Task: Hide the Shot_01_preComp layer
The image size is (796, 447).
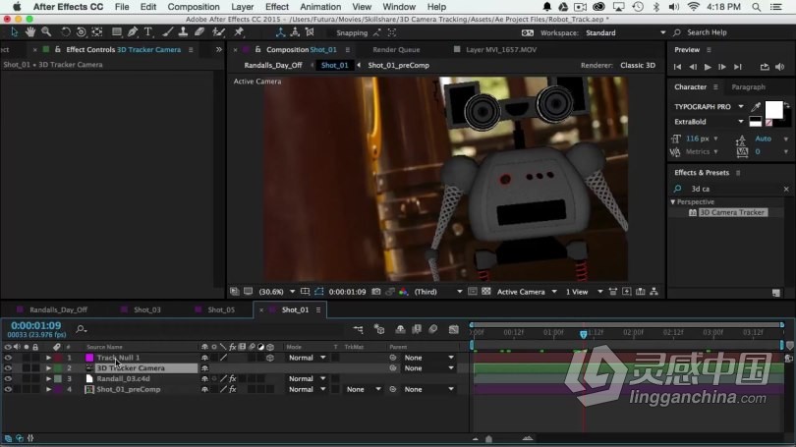Action: (x=8, y=390)
